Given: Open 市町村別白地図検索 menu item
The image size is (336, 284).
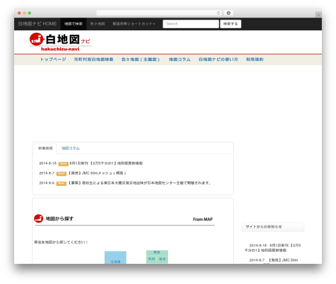Looking at the screenshot, I should coord(93,59).
